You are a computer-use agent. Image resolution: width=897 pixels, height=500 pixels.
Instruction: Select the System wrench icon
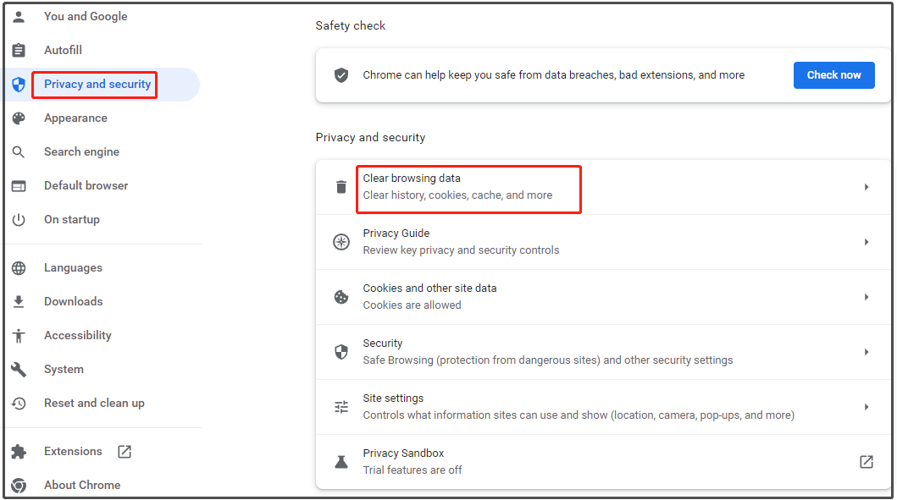pos(19,369)
